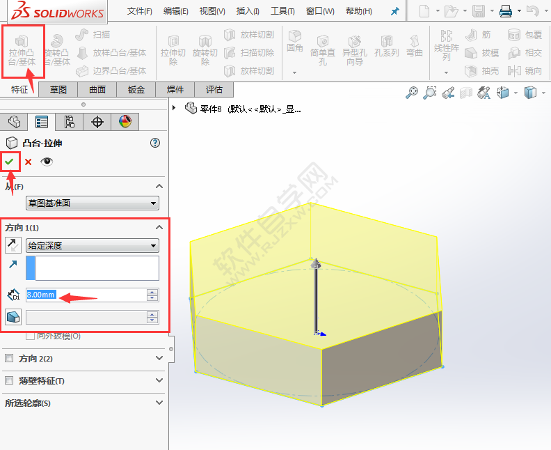Open the Fillet (圆角) dropdown arrow
Viewport: 551px width, 450px height.
tap(294, 72)
